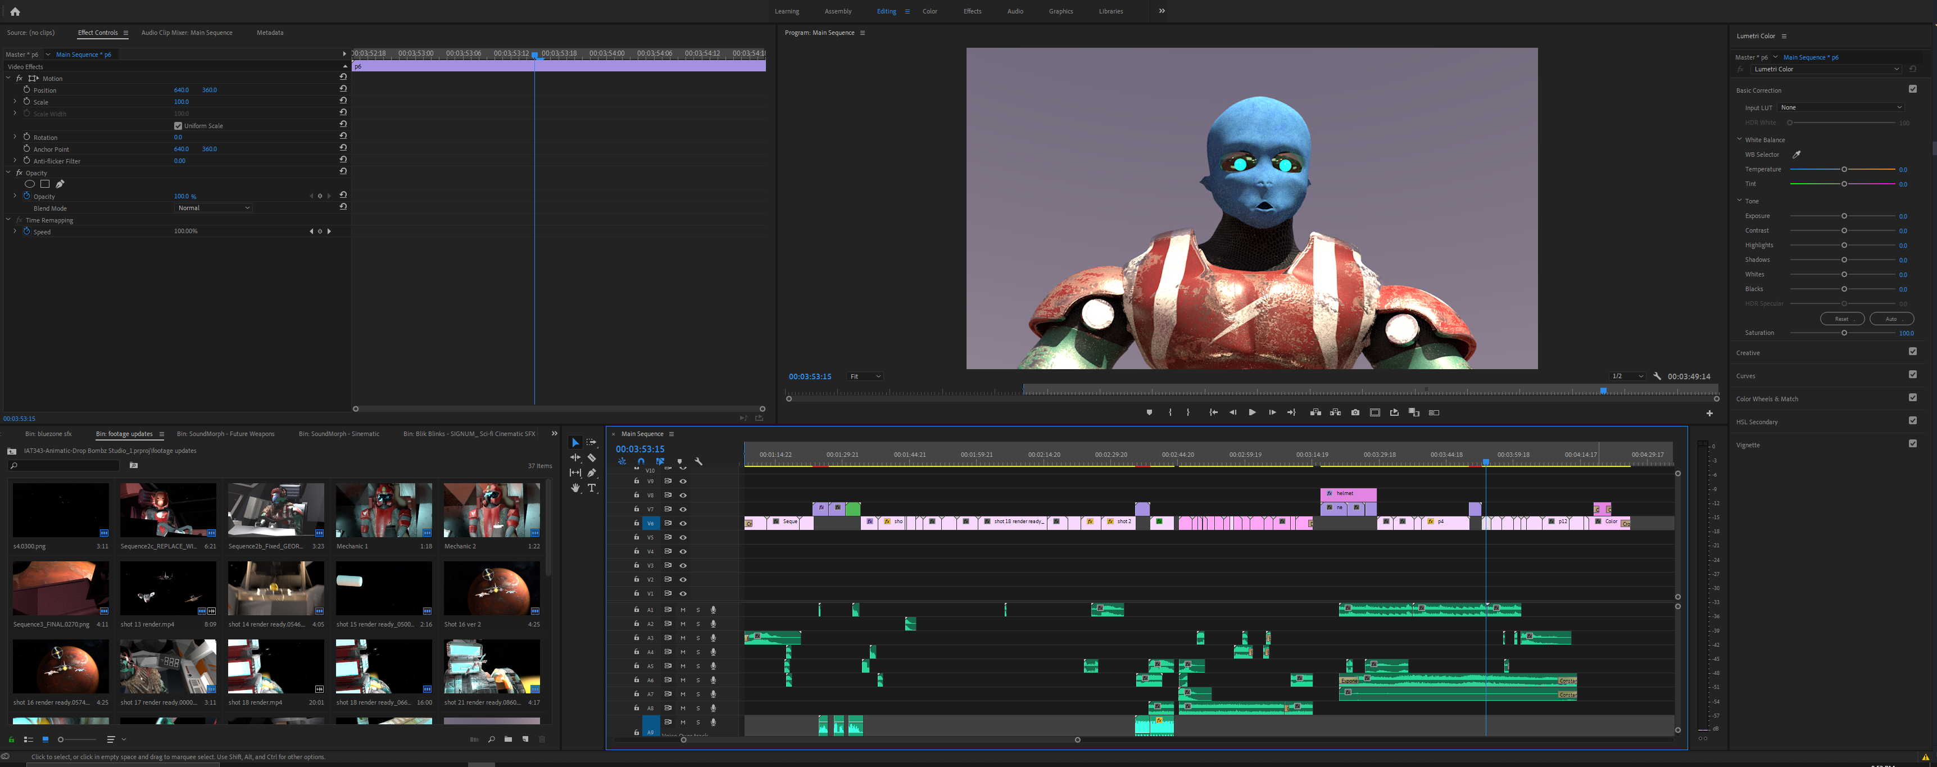This screenshot has height=767, width=1937.
Task: Select the shot 18 render.mp4 thumbnail in project panel
Action: (x=275, y=666)
